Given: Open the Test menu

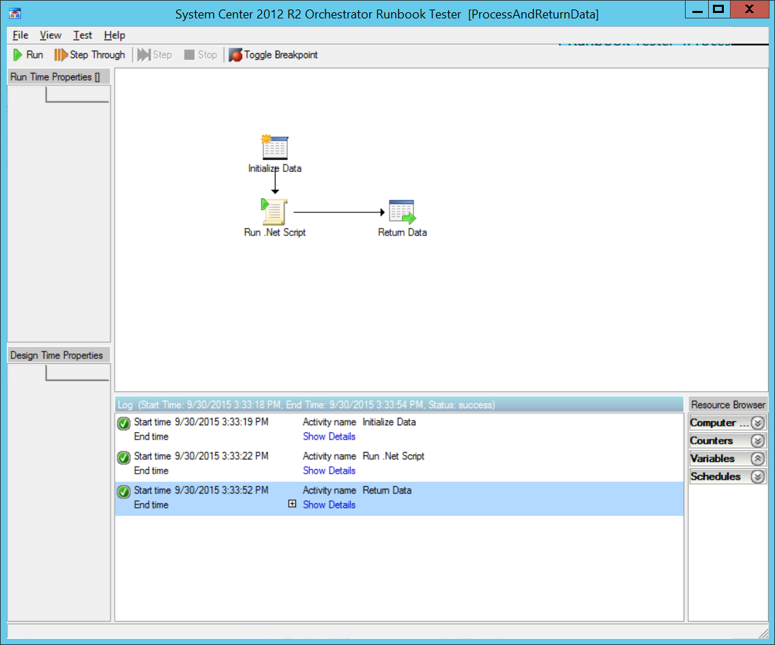Looking at the screenshot, I should (x=83, y=35).
